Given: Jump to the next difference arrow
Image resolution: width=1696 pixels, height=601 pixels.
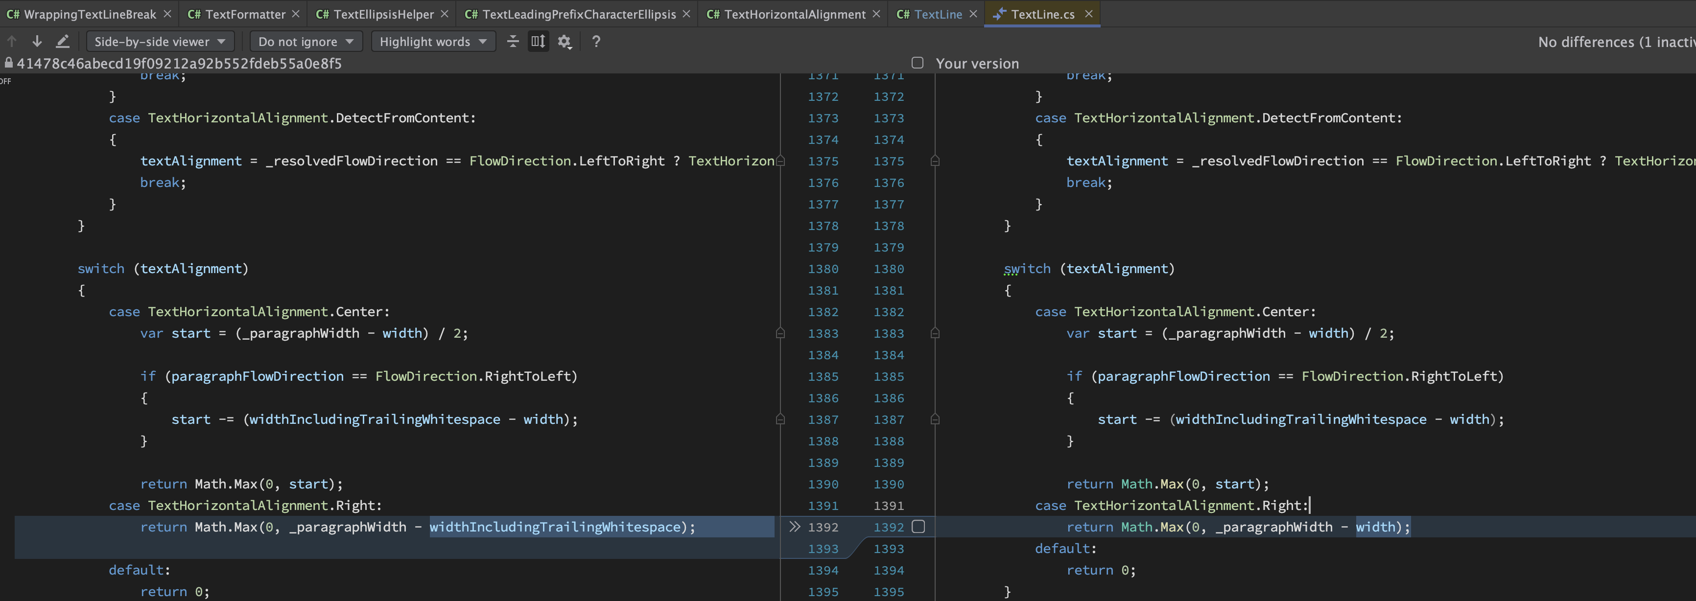Looking at the screenshot, I should pyautogui.click(x=37, y=41).
